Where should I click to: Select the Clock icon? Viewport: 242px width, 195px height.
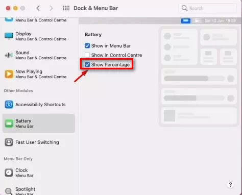9,173
